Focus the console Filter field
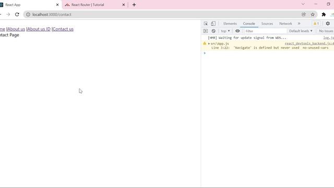This screenshot has height=188, width=334. pos(265,31)
